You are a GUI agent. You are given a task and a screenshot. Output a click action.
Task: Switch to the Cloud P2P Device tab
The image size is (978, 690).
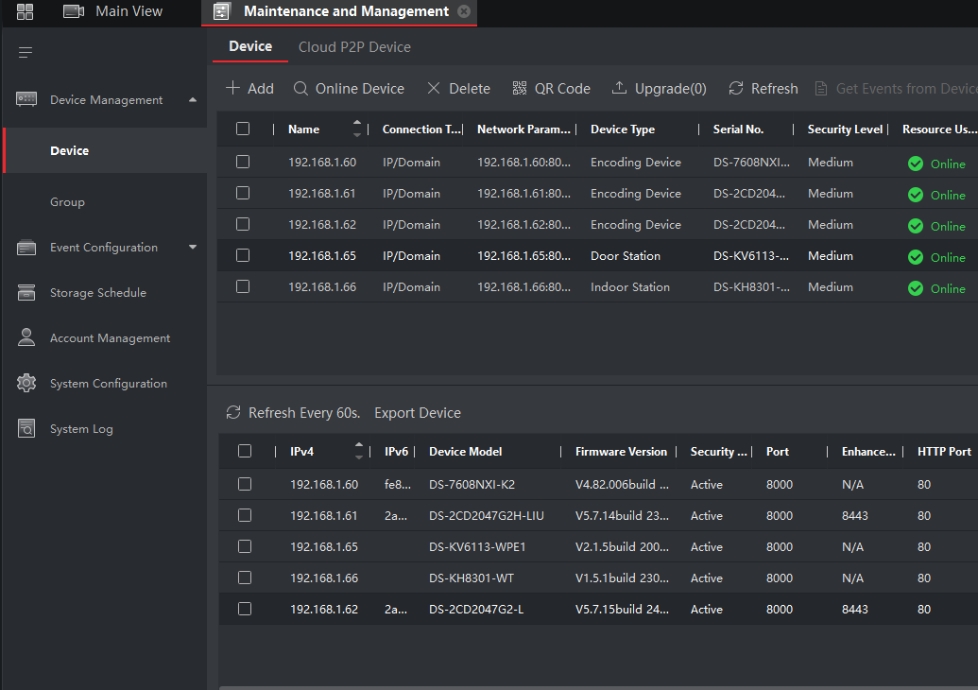pos(354,46)
